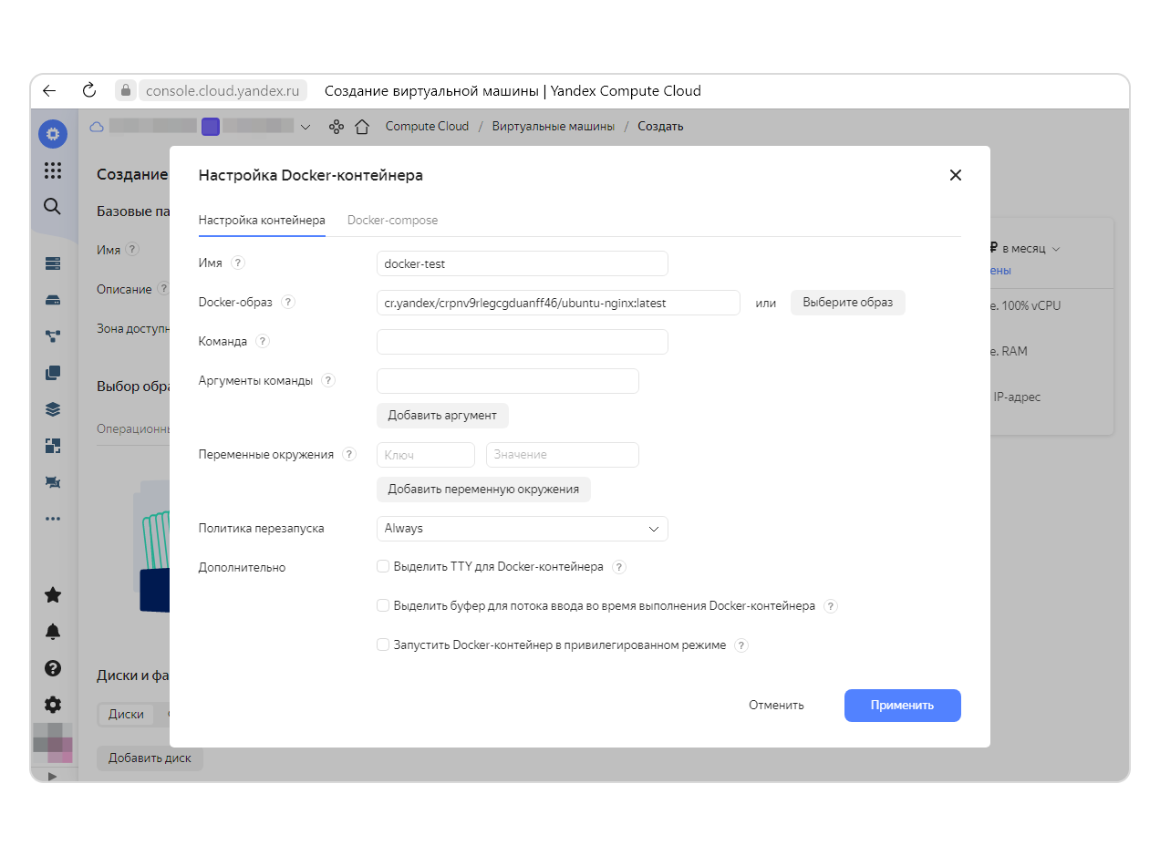This screenshot has width=1160, height=856.
Task: Go to Compute Cloud breadcrumb
Action: [427, 127]
